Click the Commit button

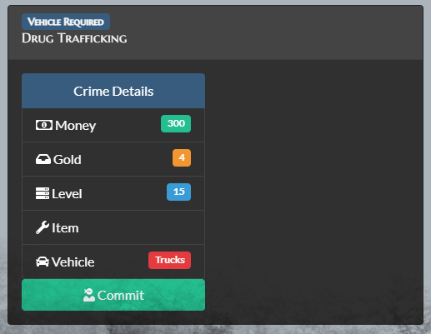[113, 295]
